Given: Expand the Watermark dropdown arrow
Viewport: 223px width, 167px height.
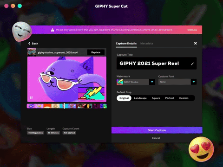Looking at the screenshot, I should point(152,82).
